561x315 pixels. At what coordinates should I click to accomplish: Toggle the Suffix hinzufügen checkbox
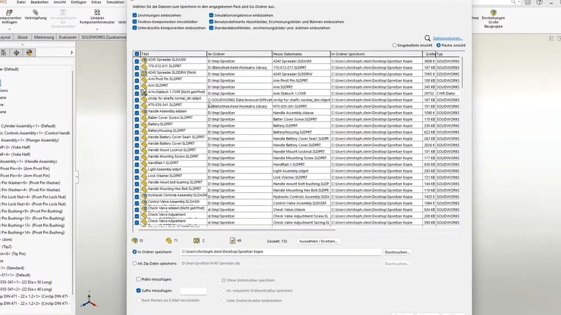(138, 290)
